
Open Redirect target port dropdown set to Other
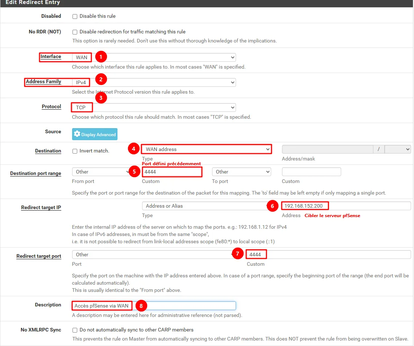coord(154,255)
